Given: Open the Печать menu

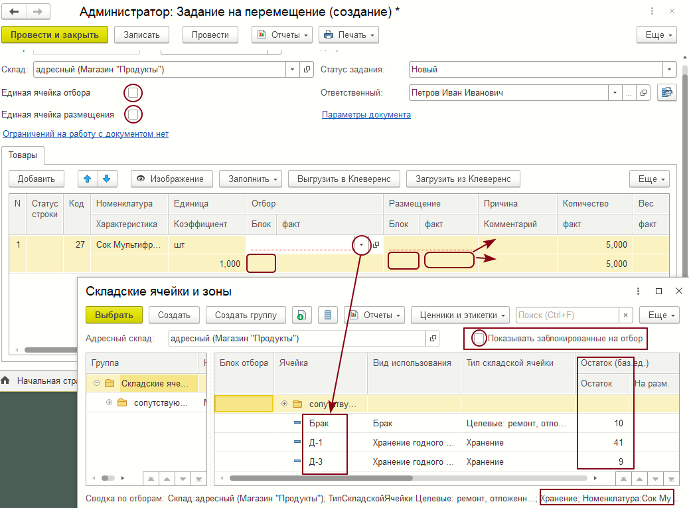Looking at the screenshot, I should click(348, 35).
